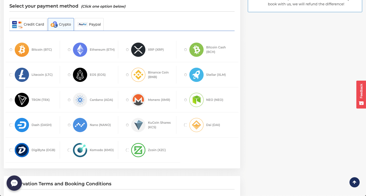Click the TRON logo icon
The height and width of the screenshot is (196, 366).
click(x=22, y=100)
